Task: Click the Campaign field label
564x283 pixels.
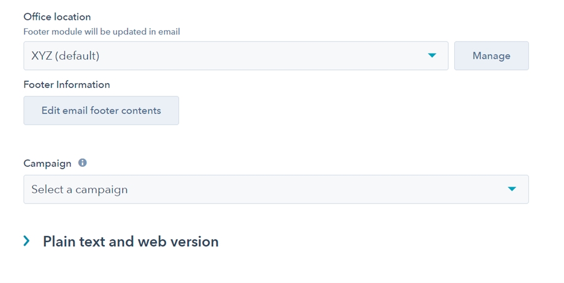Action: tap(47, 163)
